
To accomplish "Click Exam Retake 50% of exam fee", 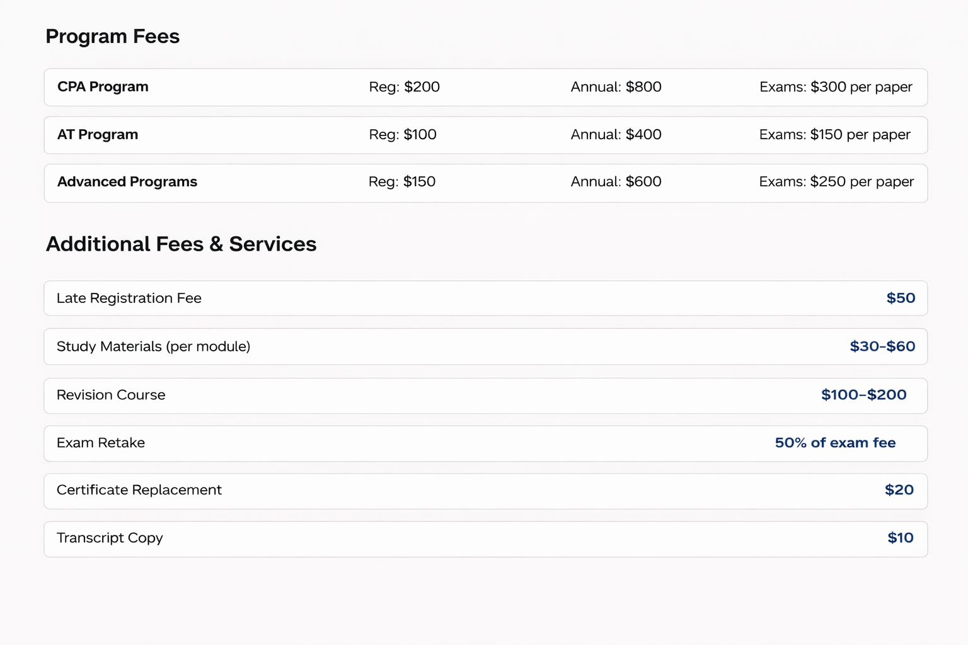I will (x=835, y=443).
